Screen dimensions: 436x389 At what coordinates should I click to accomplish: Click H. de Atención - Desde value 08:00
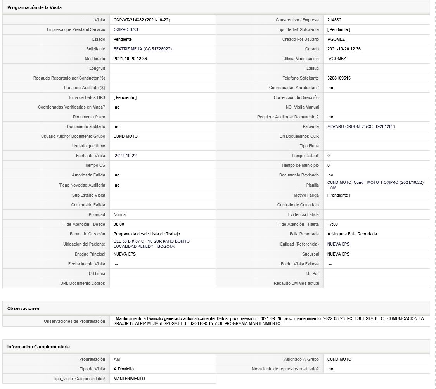point(119,225)
